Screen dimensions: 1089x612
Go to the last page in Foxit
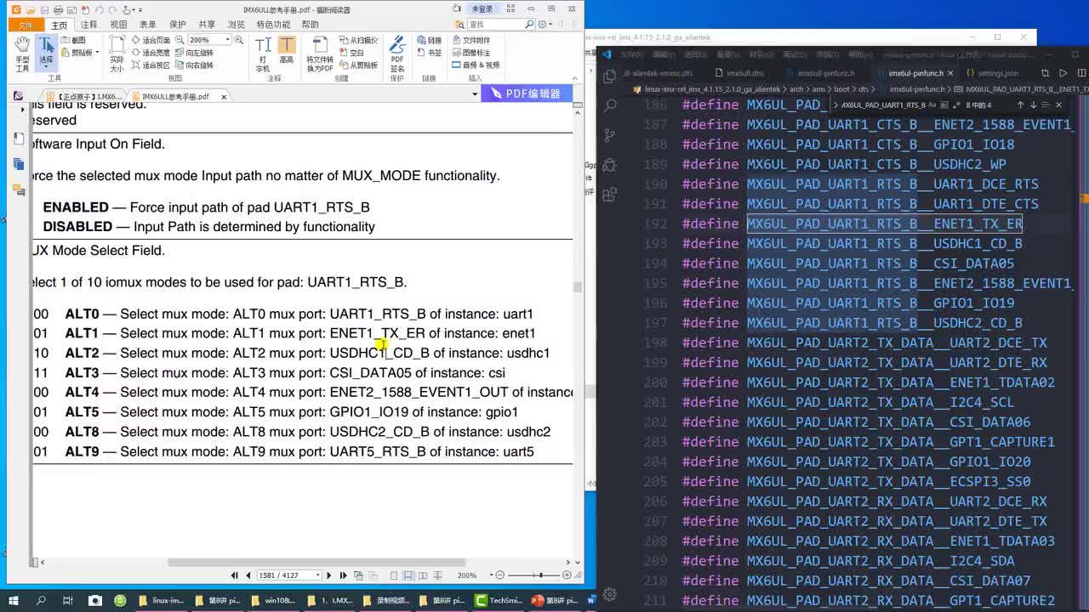tap(342, 575)
